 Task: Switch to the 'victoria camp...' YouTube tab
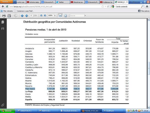(x=33, y=2)
